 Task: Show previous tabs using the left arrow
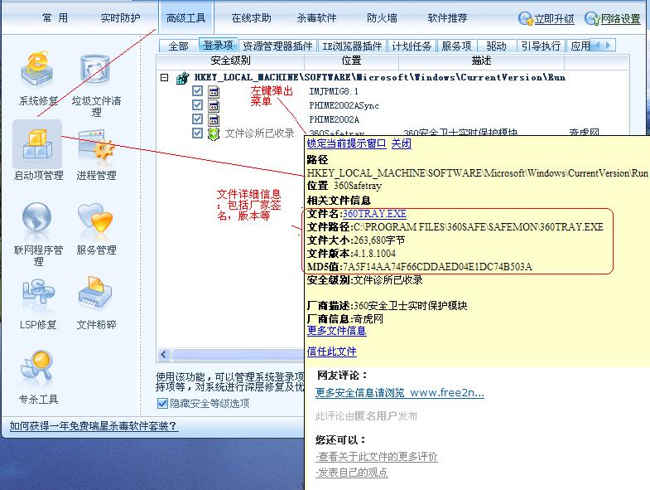point(597,45)
